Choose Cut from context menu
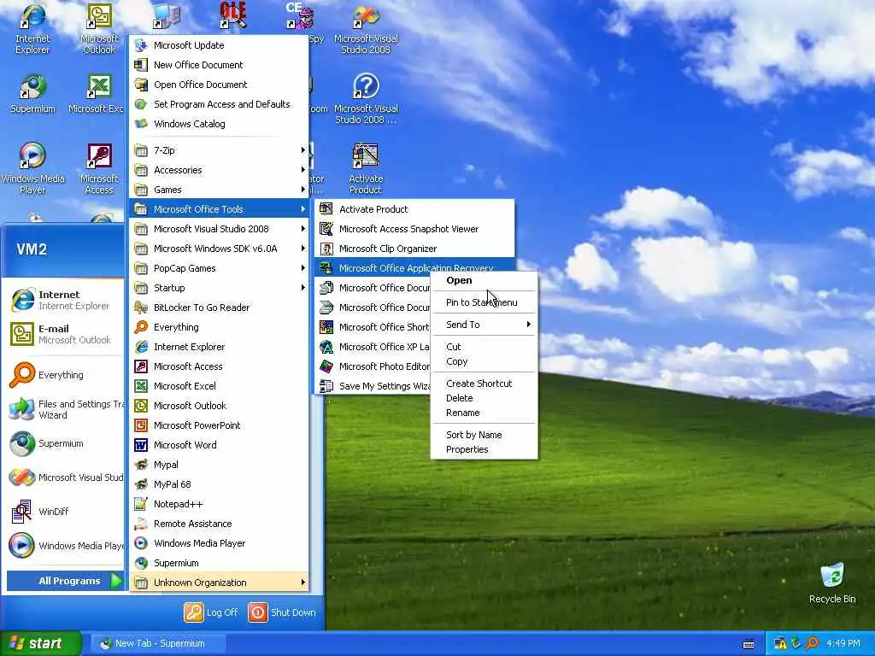The image size is (875, 656). pyautogui.click(x=484, y=347)
